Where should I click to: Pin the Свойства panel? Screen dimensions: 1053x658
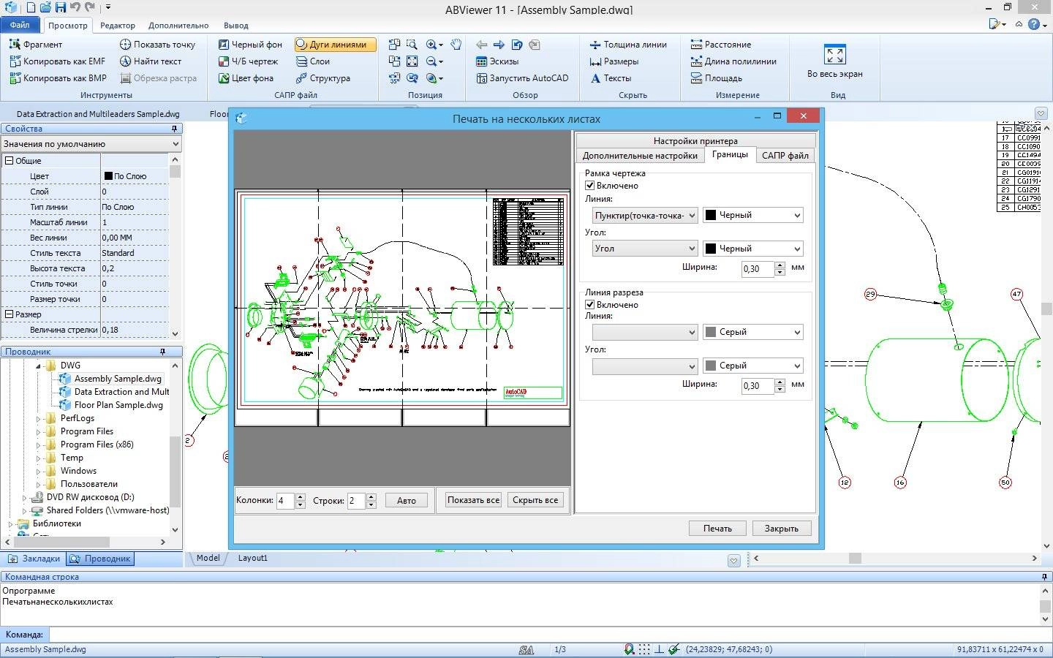pos(173,129)
